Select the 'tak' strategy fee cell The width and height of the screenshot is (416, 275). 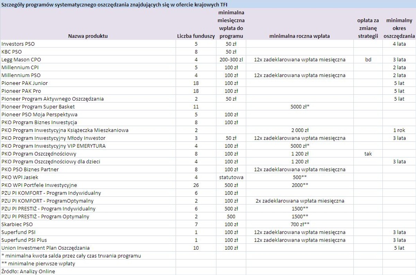tap(368, 154)
